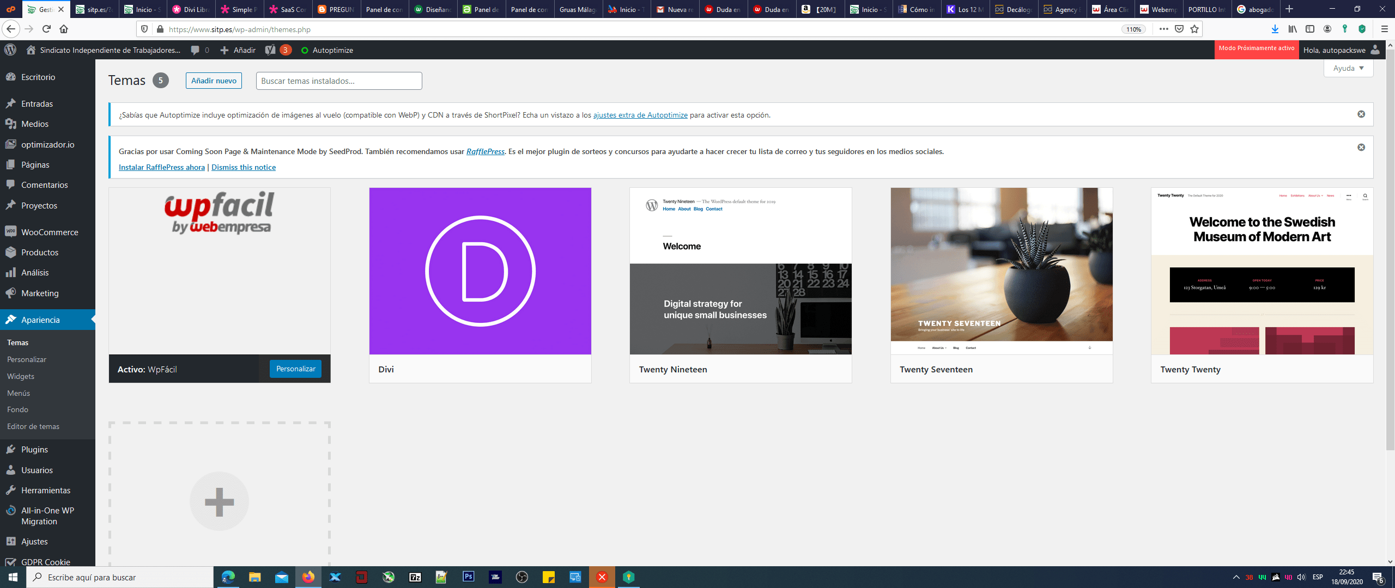This screenshot has width=1395, height=588.
Task: Open File Explorer from the taskbar
Action: point(254,577)
